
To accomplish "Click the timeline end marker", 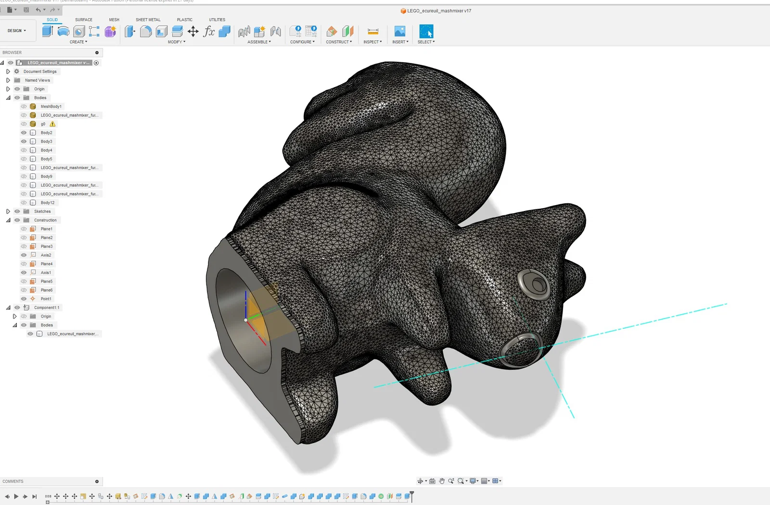I will pos(412,497).
